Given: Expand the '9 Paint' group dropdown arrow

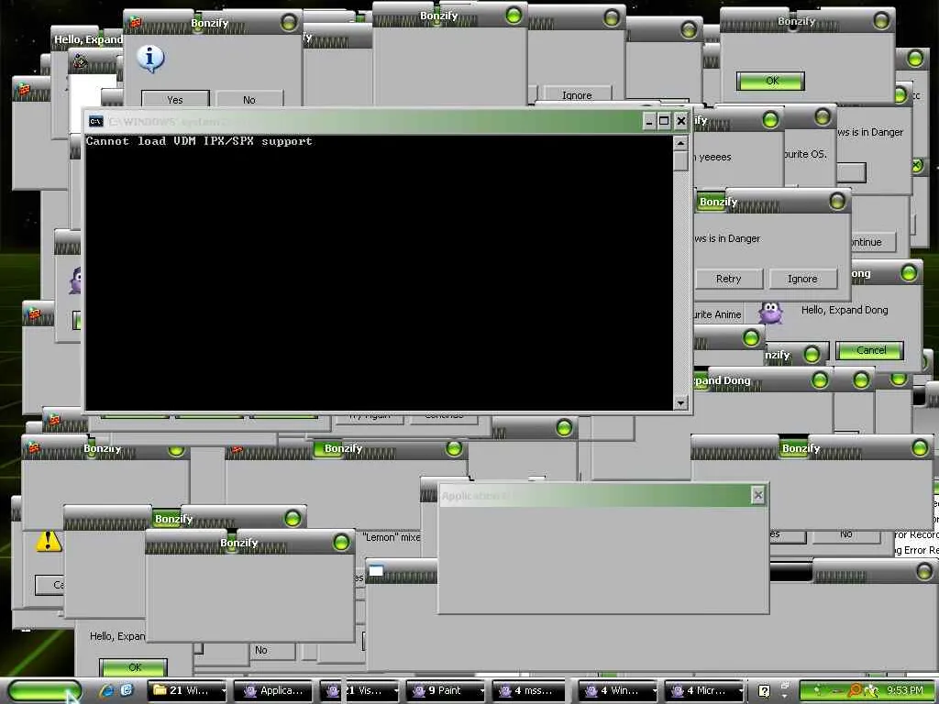Looking at the screenshot, I should (481, 691).
